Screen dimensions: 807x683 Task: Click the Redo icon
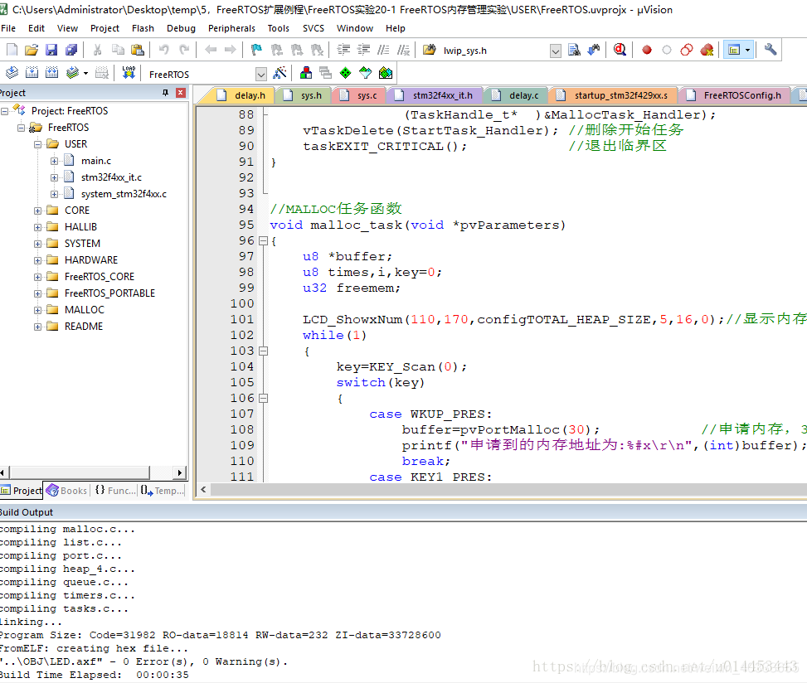pyautogui.click(x=184, y=50)
